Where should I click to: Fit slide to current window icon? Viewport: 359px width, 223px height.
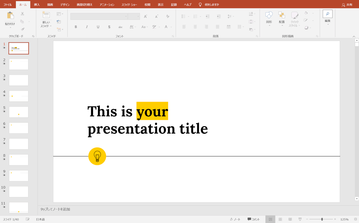point(355,219)
